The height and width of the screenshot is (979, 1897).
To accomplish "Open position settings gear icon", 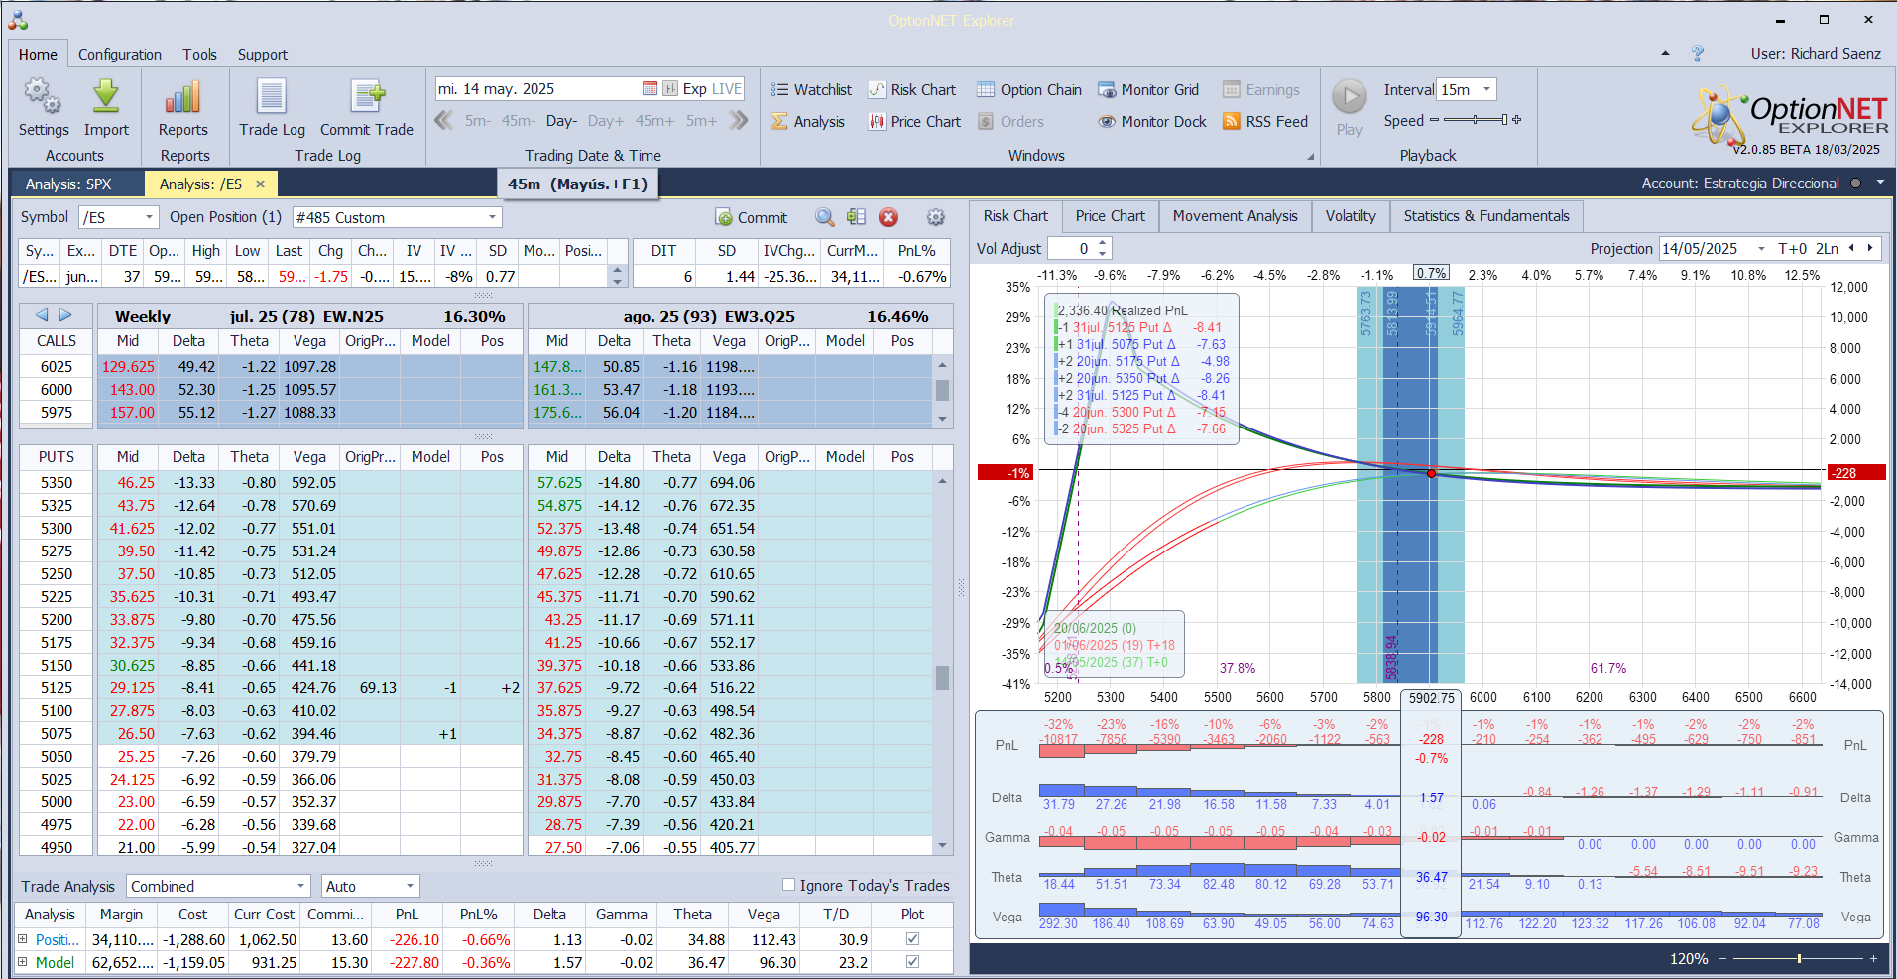I will 935,217.
